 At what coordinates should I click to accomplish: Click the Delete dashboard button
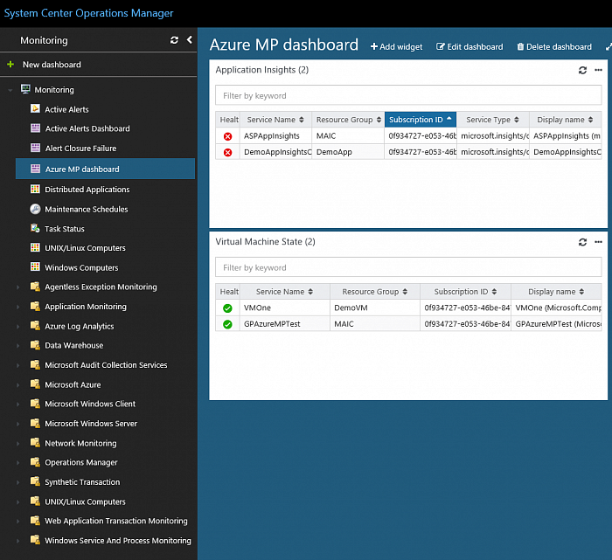554,47
